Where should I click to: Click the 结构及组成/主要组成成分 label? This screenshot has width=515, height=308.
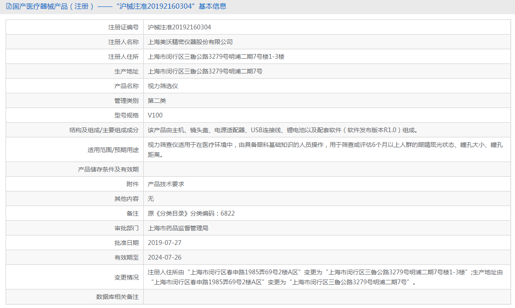pos(104,130)
